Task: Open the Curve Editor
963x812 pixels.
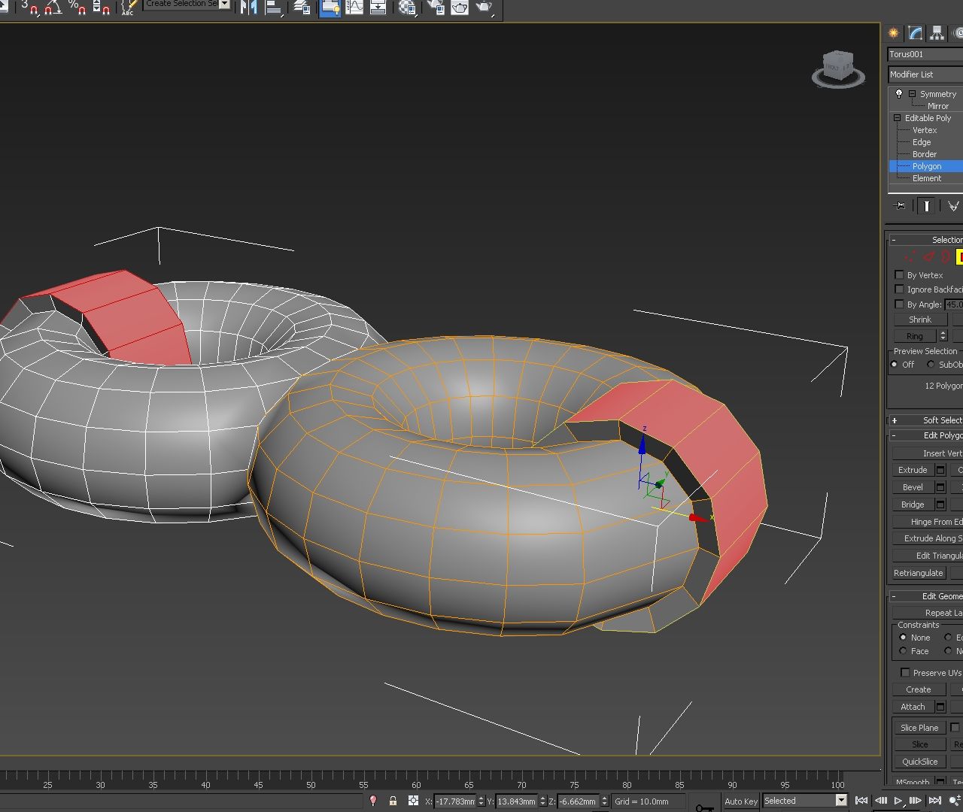Action: 354,10
